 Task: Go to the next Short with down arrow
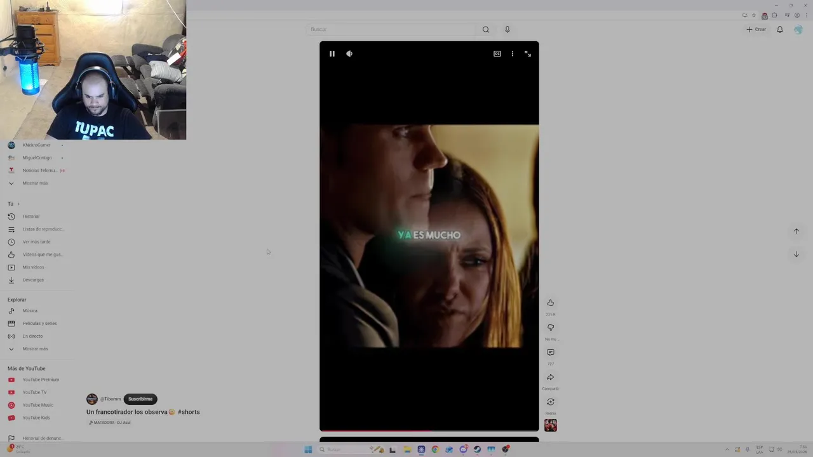pos(796,255)
